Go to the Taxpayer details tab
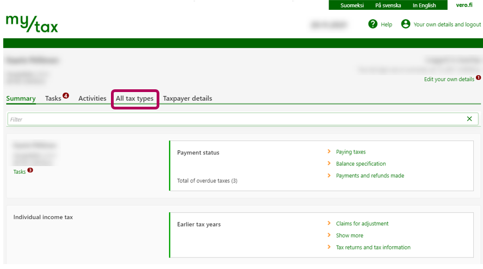483x269 pixels. pyautogui.click(x=188, y=99)
